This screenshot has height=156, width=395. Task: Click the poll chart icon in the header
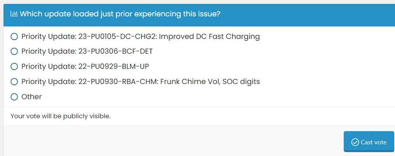14,14
